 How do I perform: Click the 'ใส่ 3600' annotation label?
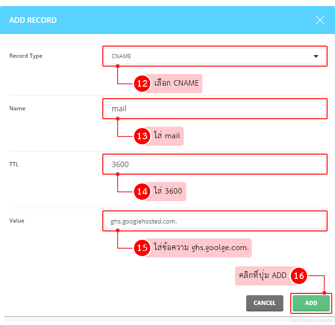pos(168,191)
